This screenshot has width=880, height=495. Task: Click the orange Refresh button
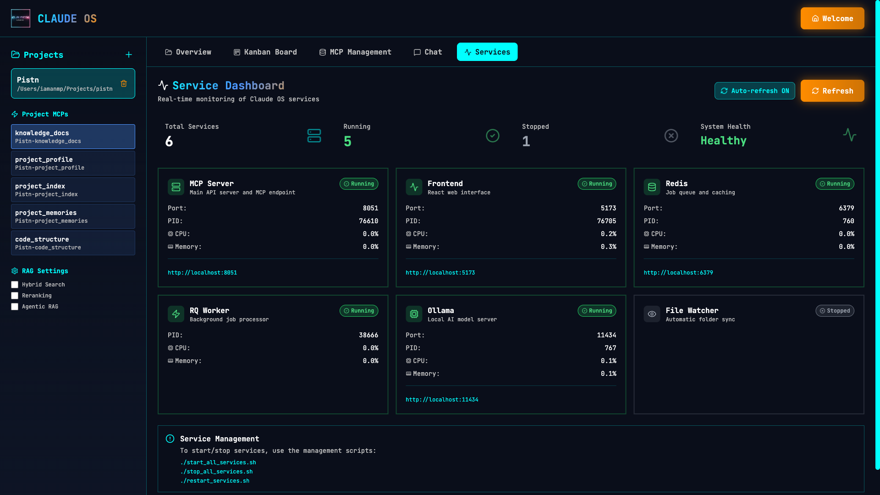(832, 91)
